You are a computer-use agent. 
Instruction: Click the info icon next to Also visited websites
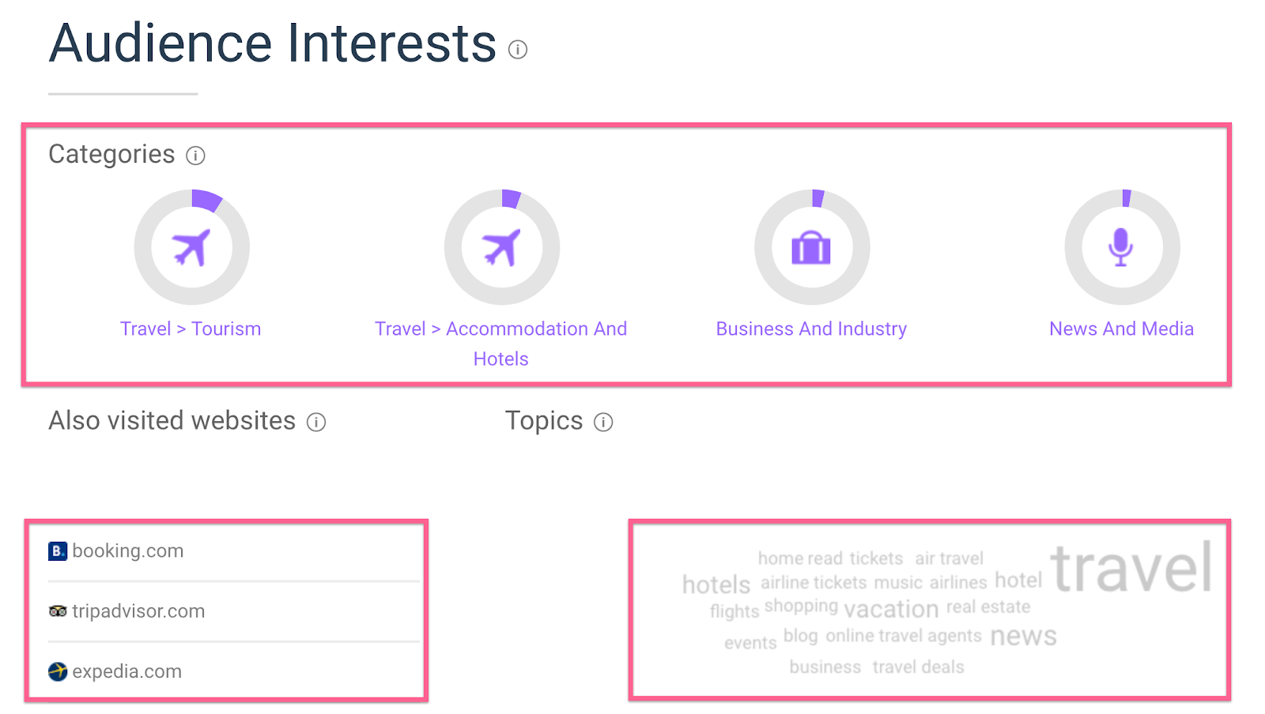pyautogui.click(x=316, y=423)
